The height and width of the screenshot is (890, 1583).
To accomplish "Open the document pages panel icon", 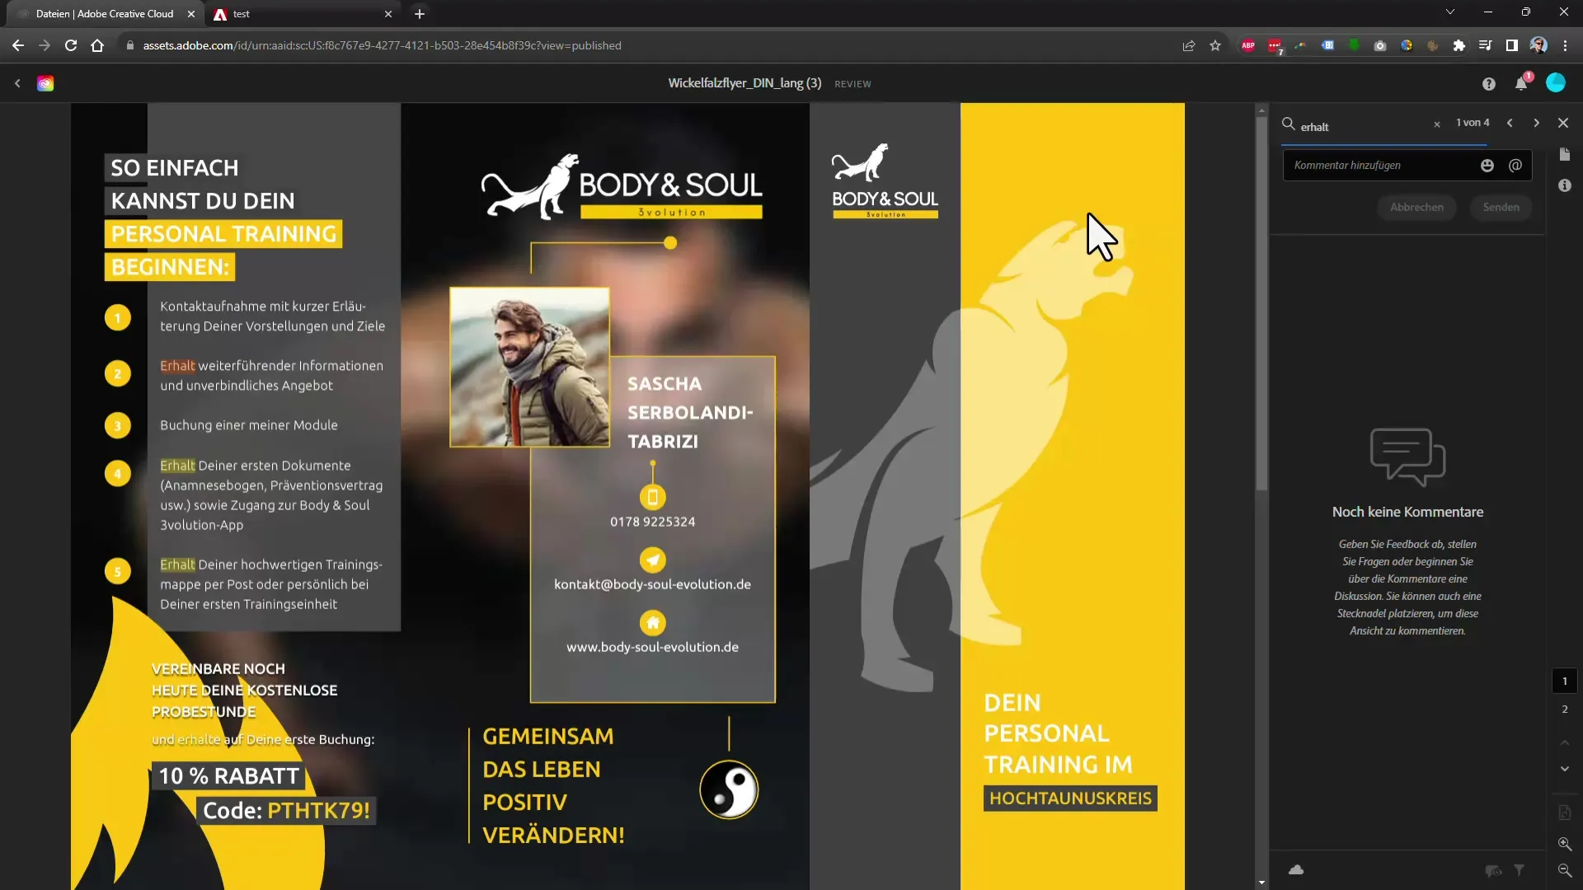I will [1565, 155].
